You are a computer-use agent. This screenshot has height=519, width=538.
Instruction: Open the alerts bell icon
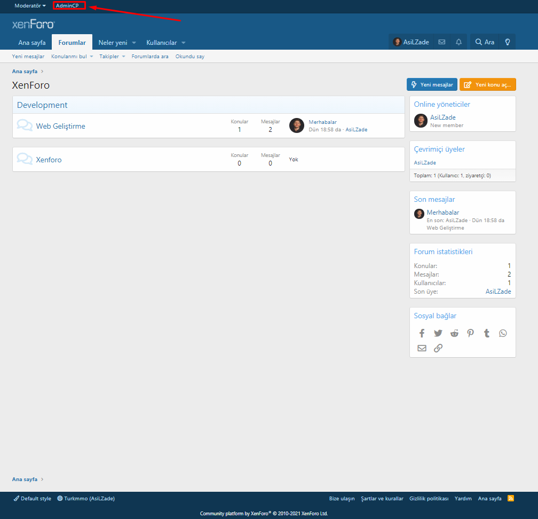pos(459,42)
